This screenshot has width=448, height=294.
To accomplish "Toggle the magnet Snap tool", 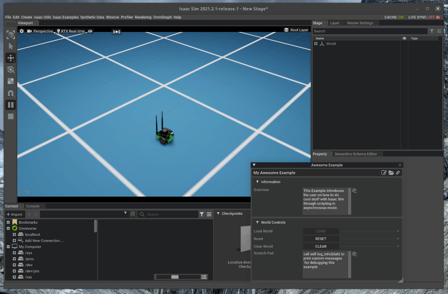I will [11, 93].
